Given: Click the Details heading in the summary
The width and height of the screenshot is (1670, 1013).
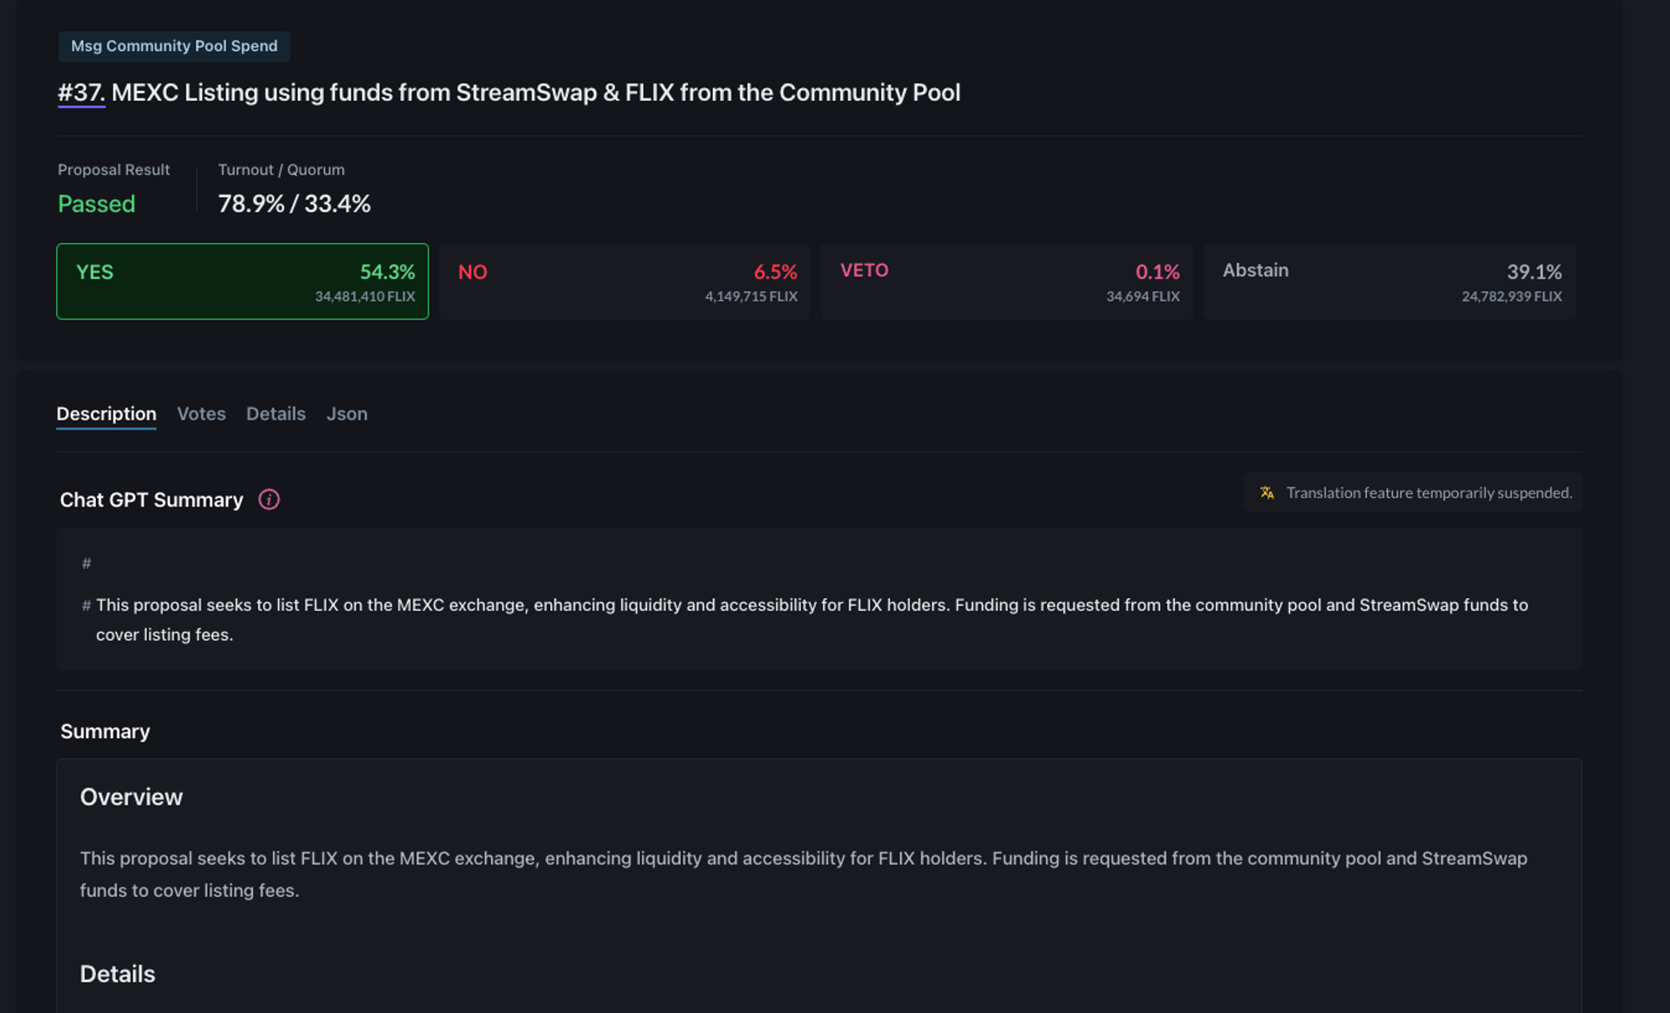Looking at the screenshot, I should (x=118, y=974).
